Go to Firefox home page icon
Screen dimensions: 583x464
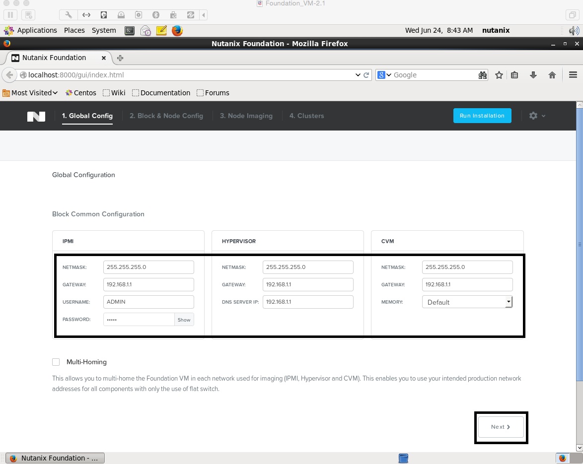[552, 75]
